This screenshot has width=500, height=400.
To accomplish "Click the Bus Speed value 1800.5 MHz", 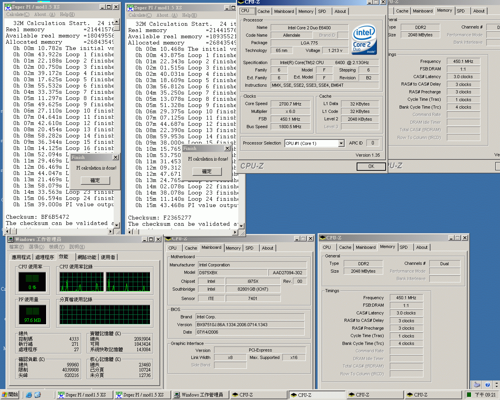I will point(290,127).
